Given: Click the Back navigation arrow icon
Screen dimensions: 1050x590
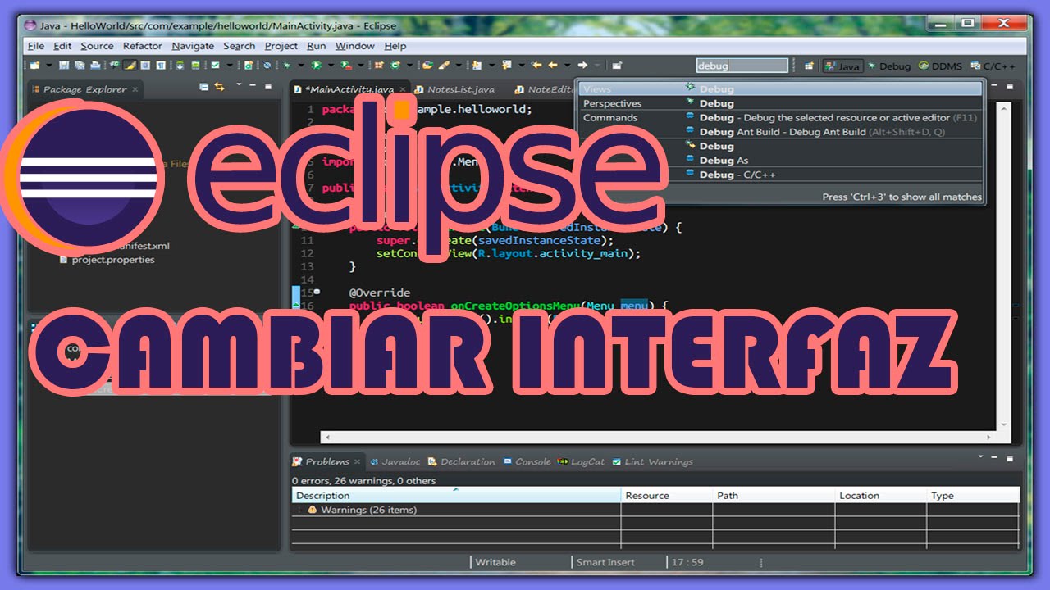Looking at the screenshot, I should (553, 65).
